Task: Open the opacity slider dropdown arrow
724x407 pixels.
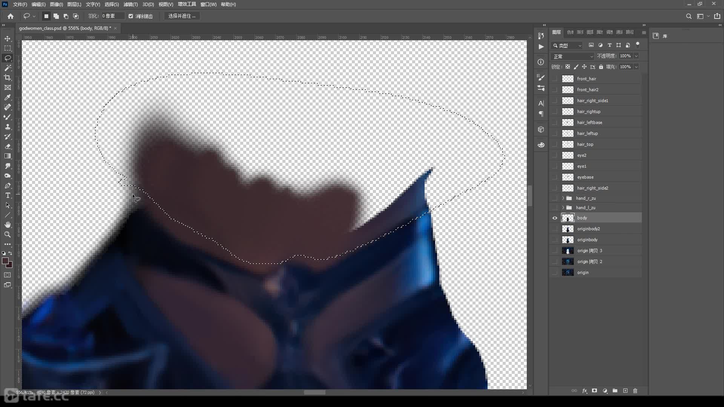Action: click(x=636, y=56)
